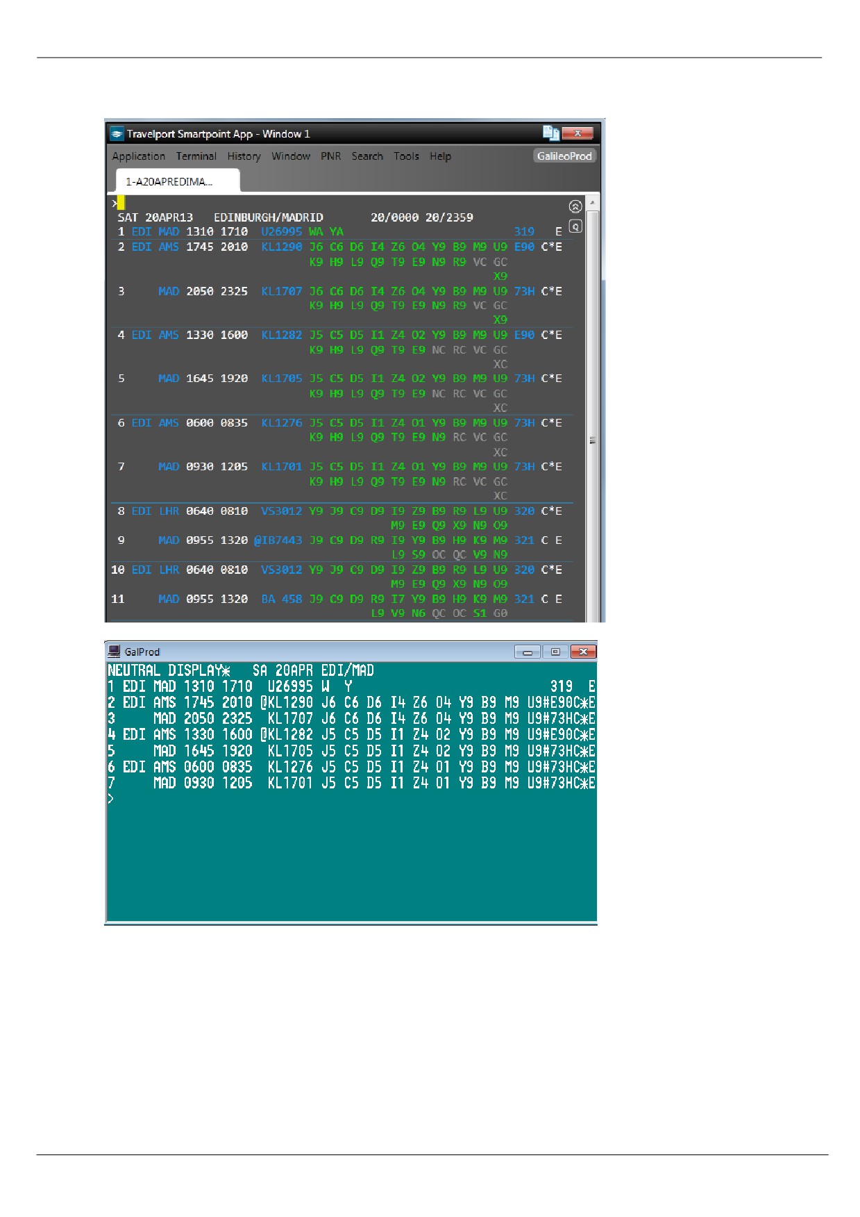This screenshot has height=1217, width=860.
Task: Click the Travelport Smartpoint app logo icon
Action: tap(117, 133)
